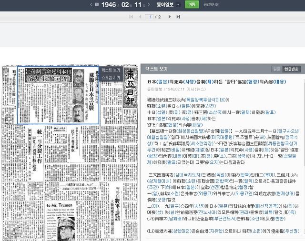Image resolution: width=305 pixels, height=241 pixels.
Task: Go to next date arrow
Action: pos(149,4)
